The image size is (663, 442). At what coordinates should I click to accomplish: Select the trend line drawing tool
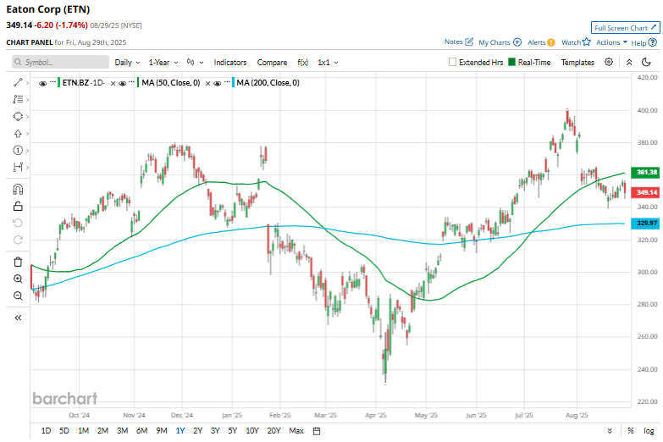pyautogui.click(x=18, y=82)
